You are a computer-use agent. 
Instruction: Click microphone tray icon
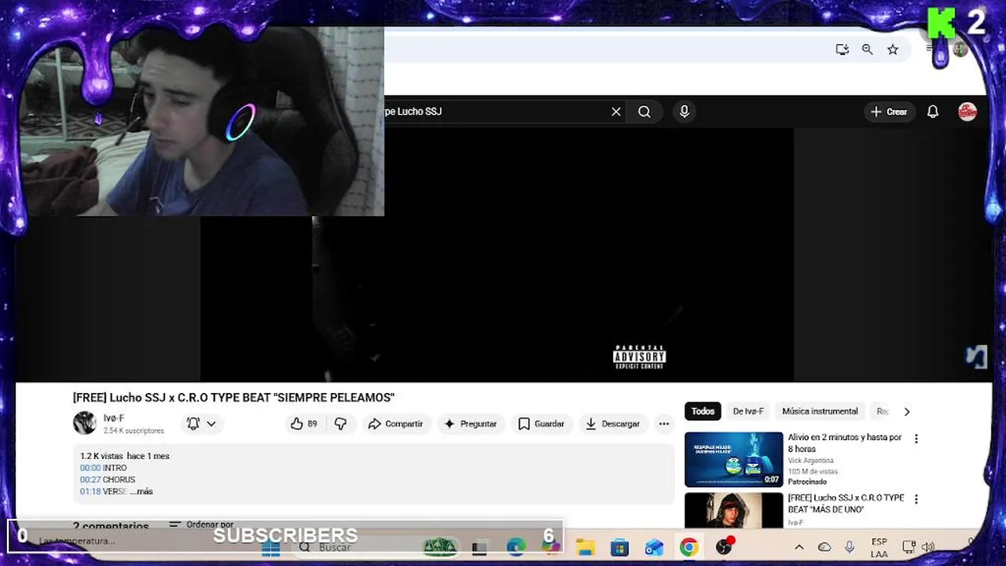click(850, 547)
